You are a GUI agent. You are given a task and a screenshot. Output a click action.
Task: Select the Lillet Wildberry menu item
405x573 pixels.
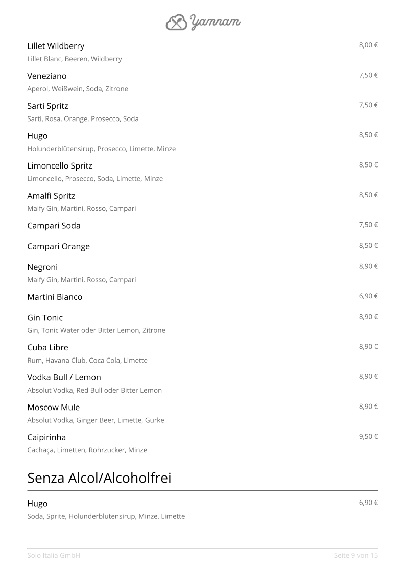[x=56, y=46]
